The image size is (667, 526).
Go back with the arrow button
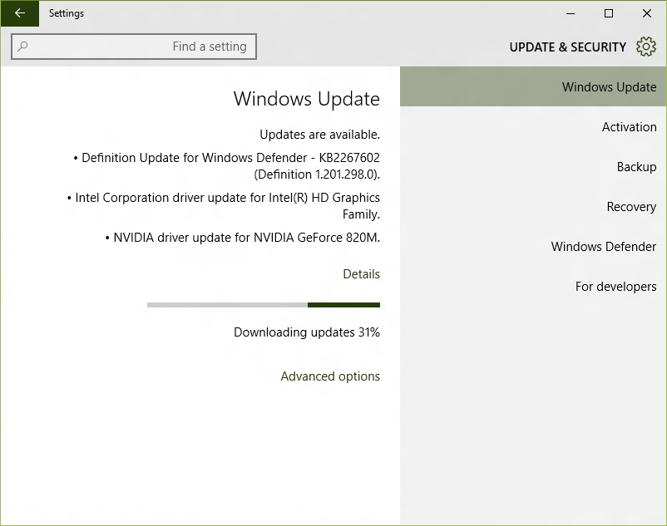(20, 13)
